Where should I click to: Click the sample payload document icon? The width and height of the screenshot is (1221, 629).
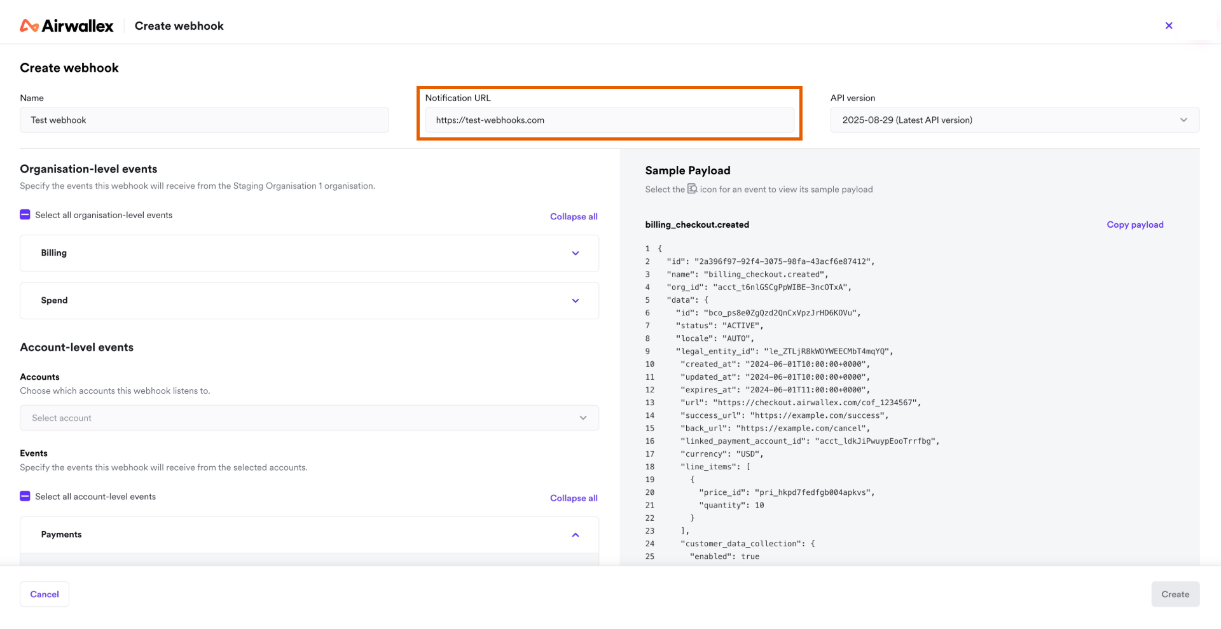(693, 189)
